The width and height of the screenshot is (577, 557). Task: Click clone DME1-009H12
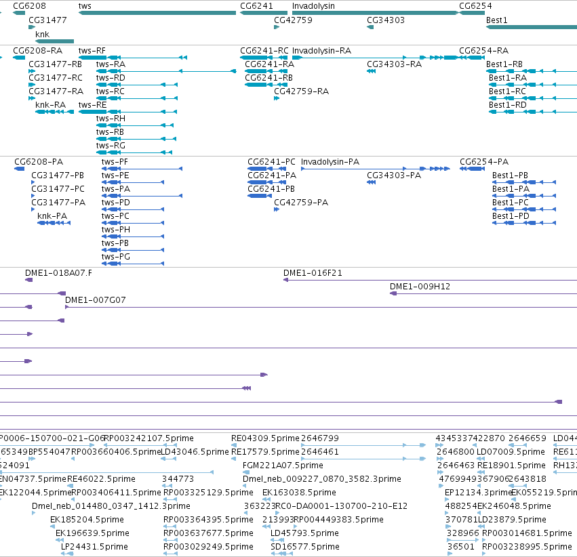pos(483,293)
